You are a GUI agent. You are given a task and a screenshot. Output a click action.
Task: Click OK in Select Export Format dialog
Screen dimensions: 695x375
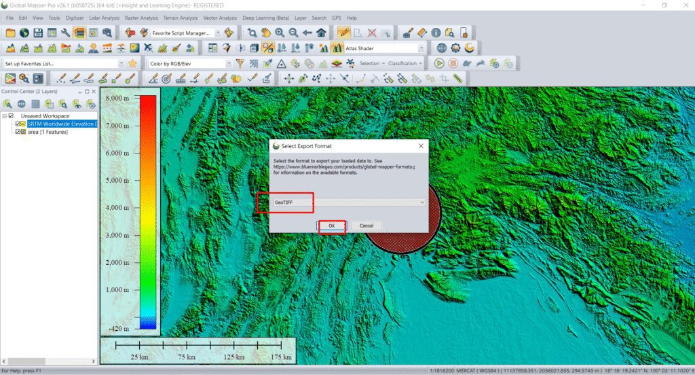click(x=331, y=226)
